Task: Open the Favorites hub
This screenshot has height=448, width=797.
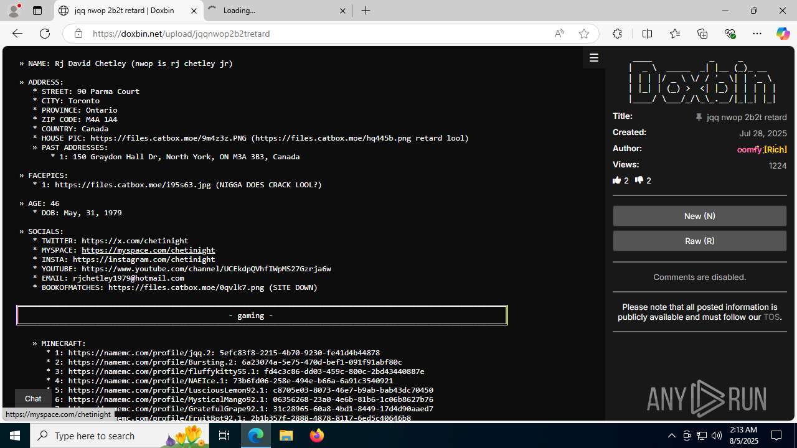Action: pos(675,34)
